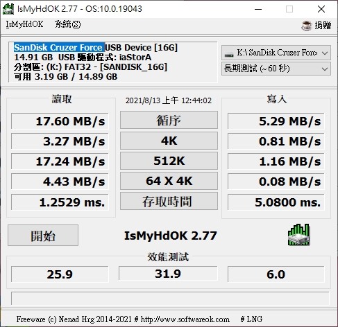Click the coffee cup donate icon
The image size is (338, 327).
pyautogui.click(x=307, y=26)
